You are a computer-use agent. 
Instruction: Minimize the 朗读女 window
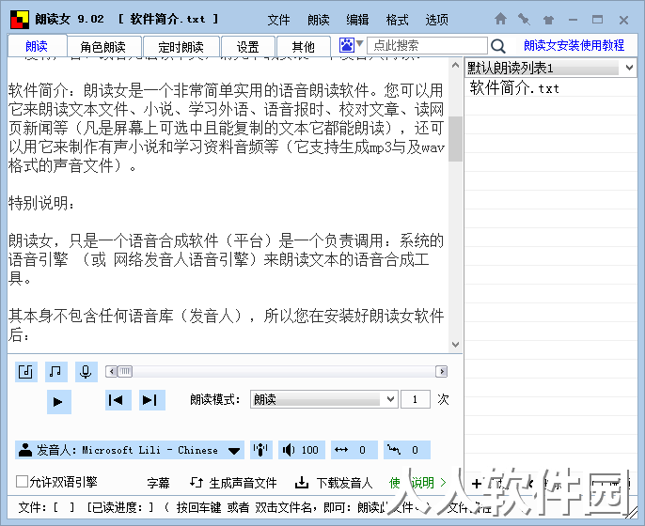coord(573,20)
